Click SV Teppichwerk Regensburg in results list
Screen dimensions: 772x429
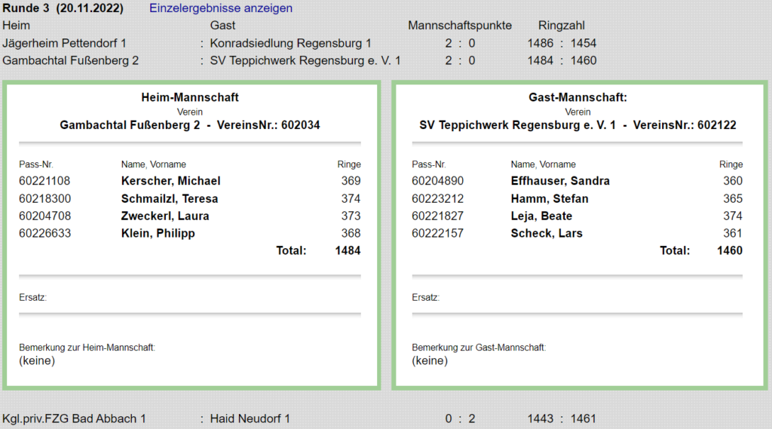tap(305, 60)
